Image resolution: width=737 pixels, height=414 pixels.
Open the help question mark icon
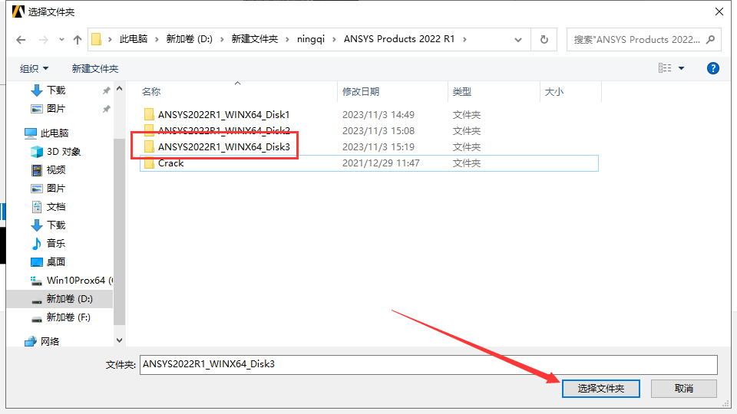pos(712,68)
